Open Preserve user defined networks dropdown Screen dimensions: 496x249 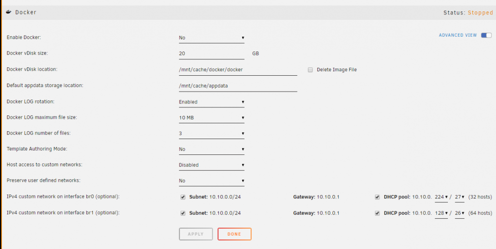[212, 181]
